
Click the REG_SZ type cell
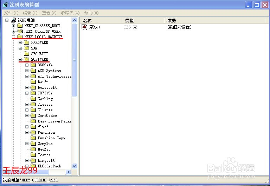pos(130,27)
